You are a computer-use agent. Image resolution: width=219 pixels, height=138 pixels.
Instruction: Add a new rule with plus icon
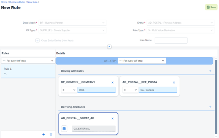coord(44,134)
